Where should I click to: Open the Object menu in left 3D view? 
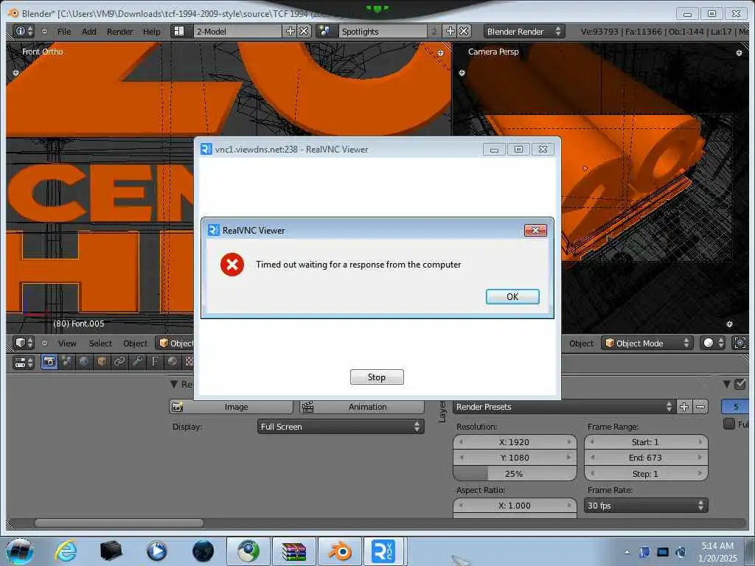pyautogui.click(x=136, y=343)
